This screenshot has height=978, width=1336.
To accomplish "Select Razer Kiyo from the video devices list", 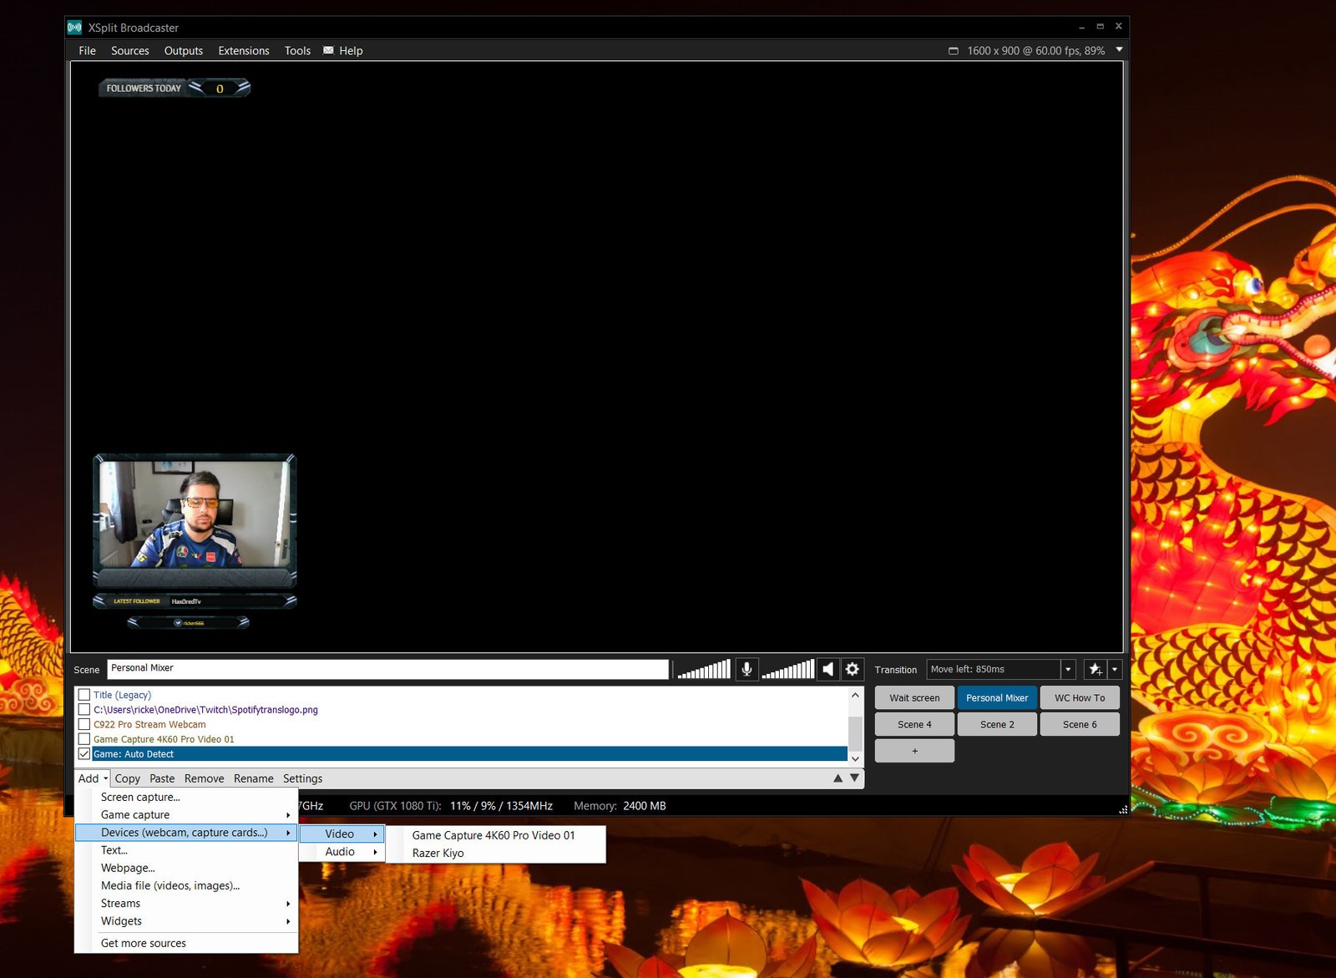I will (438, 853).
